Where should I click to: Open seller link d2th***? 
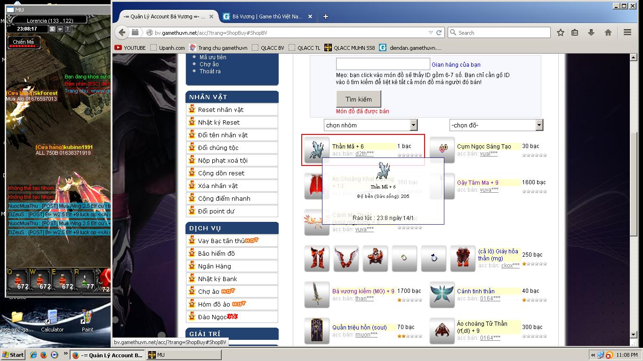pos(365,154)
